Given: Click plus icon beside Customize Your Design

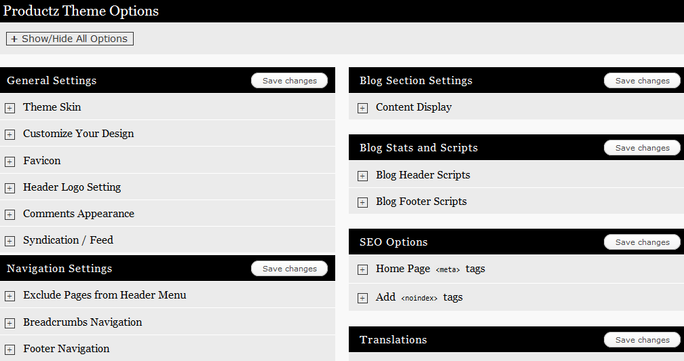Looking at the screenshot, I should pyautogui.click(x=9, y=135).
